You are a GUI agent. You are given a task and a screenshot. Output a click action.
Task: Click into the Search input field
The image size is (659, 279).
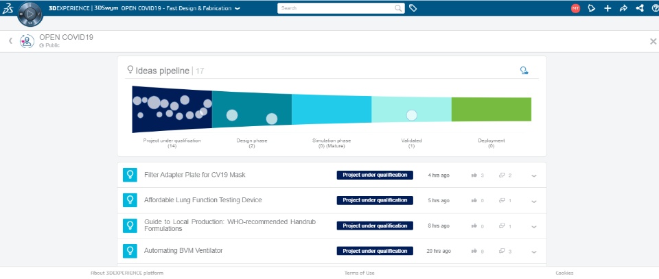click(338, 8)
